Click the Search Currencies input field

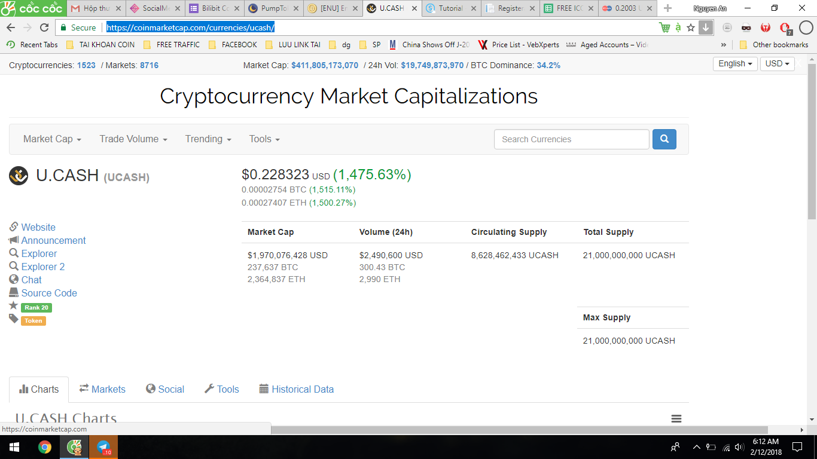572,139
